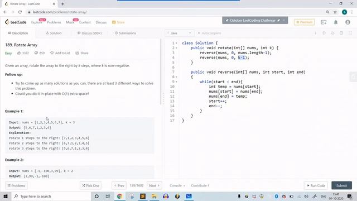
Task: Open the user profile avatar menu
Action: [348, 22]
